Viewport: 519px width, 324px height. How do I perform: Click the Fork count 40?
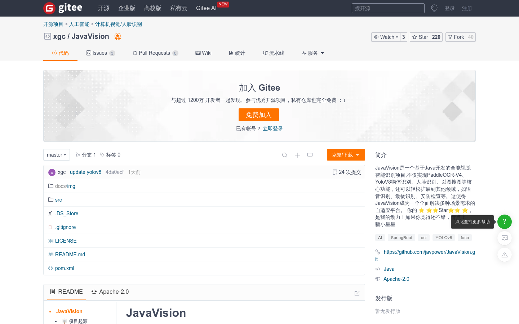(471, 37)
